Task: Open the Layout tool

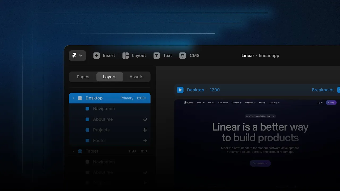Action: click(x=134, y=55)
